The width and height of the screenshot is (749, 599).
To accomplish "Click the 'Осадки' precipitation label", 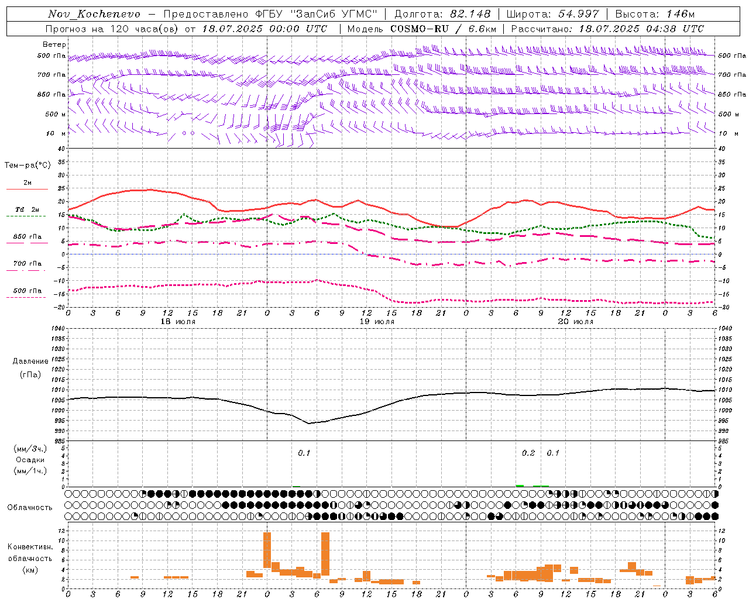I will (x=30, y=460).
